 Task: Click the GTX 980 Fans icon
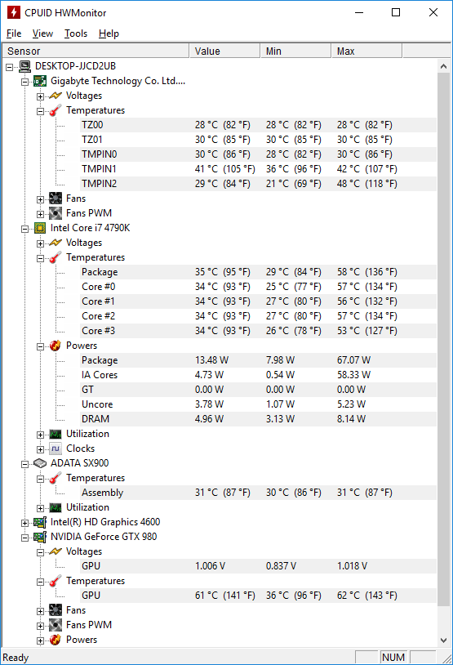[x=56, y=610]
